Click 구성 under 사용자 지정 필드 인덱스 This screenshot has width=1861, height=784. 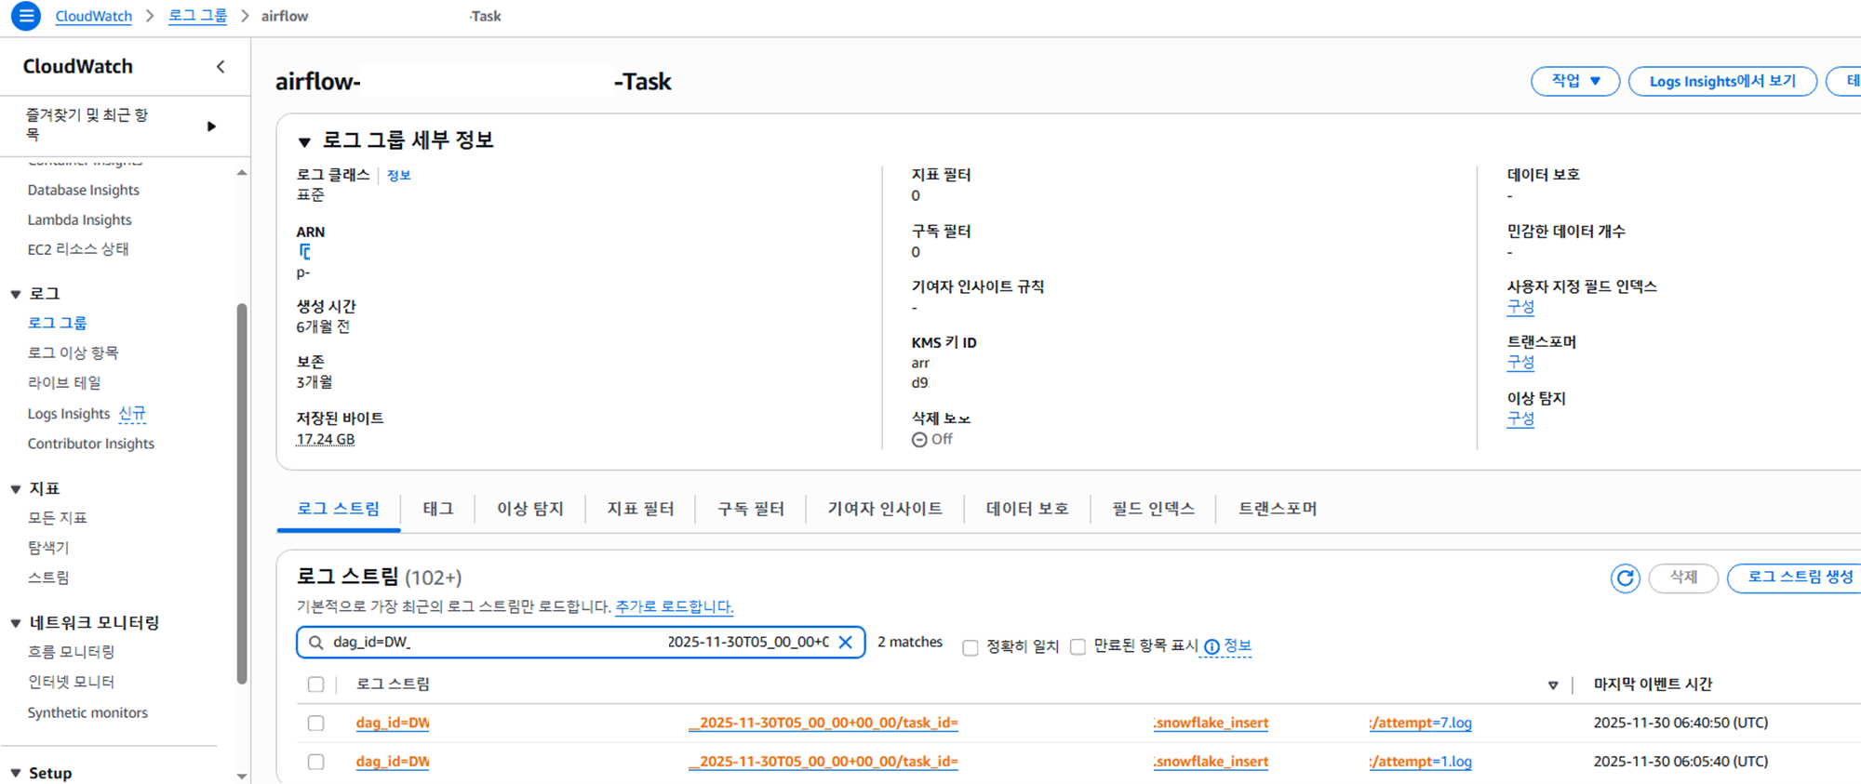pyautogui.click(x=1520, y=307)
